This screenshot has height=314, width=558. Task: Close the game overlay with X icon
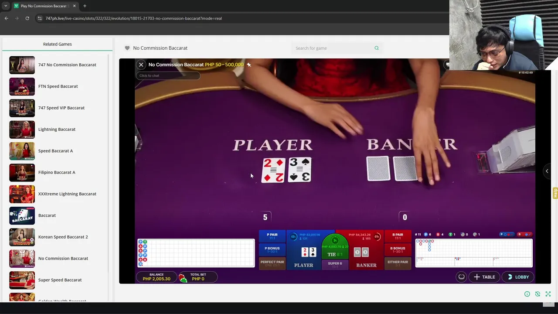click(141, 65)
